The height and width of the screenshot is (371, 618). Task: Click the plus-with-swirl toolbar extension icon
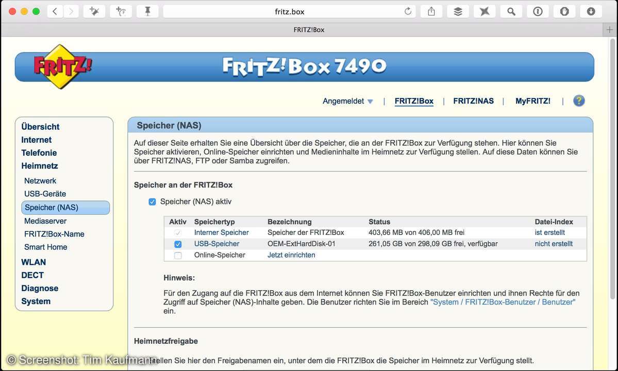point(121,11)
